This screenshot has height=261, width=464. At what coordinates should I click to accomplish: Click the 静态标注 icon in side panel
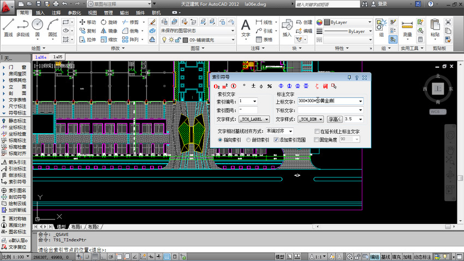(4, 121)
